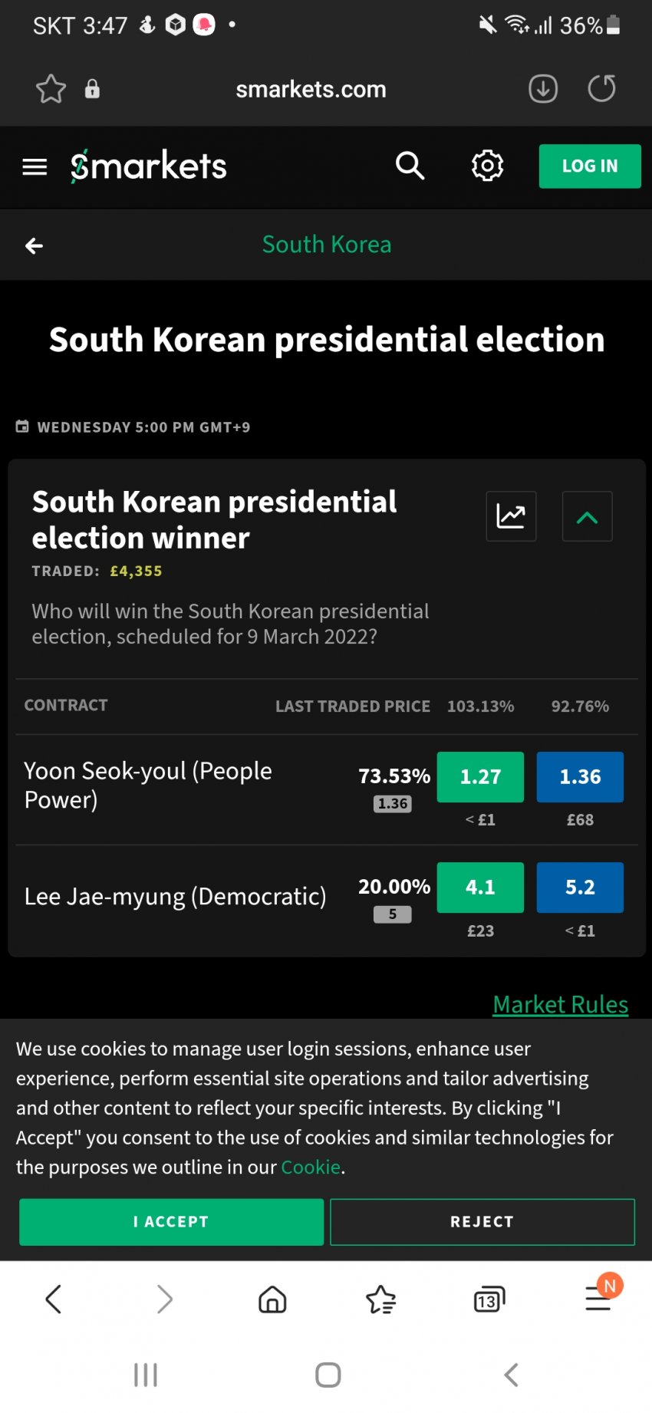Image resolution: width=652 pixels, height=1413 pixels.
Task: Reload the page
Action: pyautogui.click(x=601, y=89)
